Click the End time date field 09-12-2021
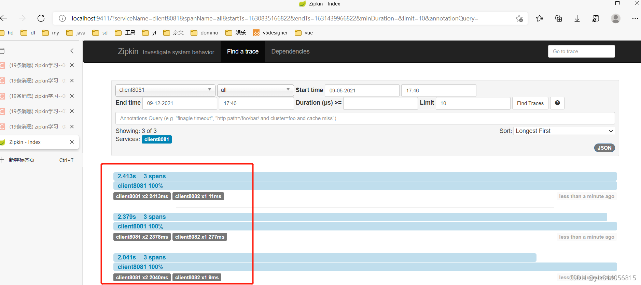 click(180, 103)
